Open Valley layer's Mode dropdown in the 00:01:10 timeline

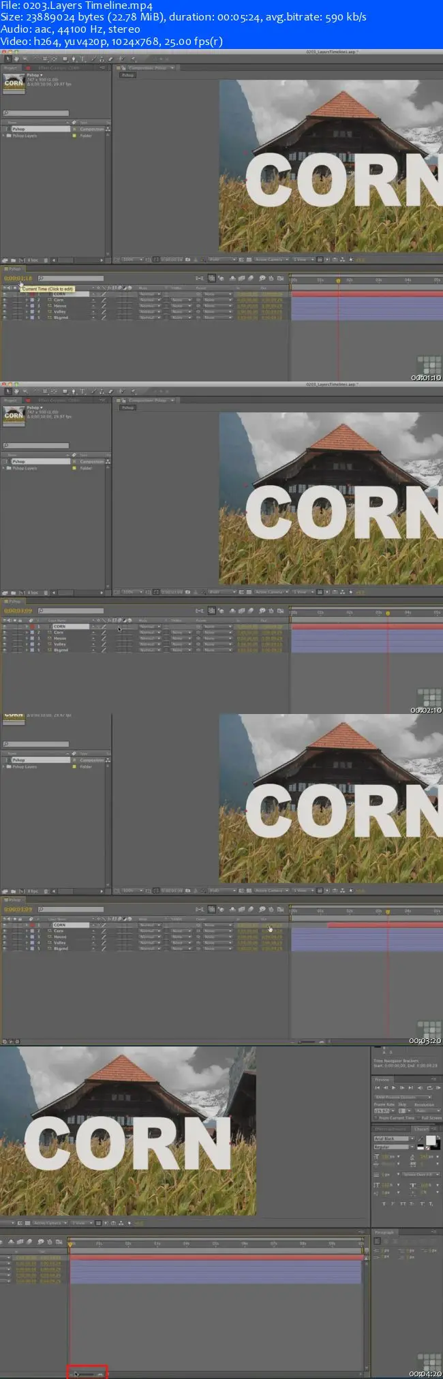coord(150,312)
